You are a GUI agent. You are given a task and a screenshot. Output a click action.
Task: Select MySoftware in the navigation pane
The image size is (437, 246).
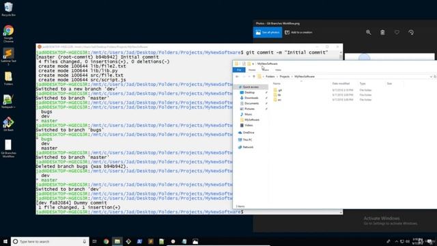(x=252, y=120)
